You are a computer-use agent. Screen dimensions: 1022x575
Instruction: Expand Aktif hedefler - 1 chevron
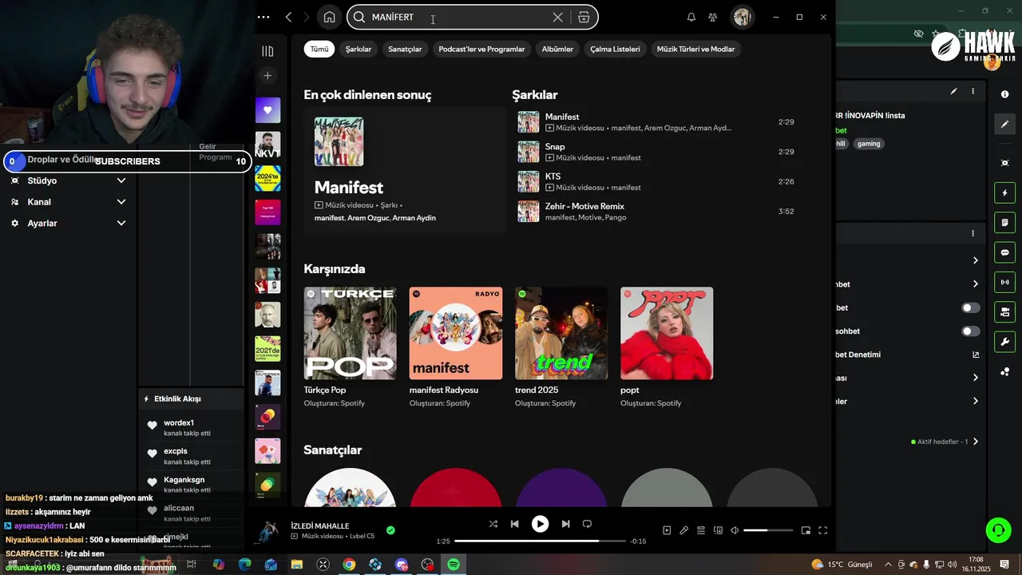point(975,442)
